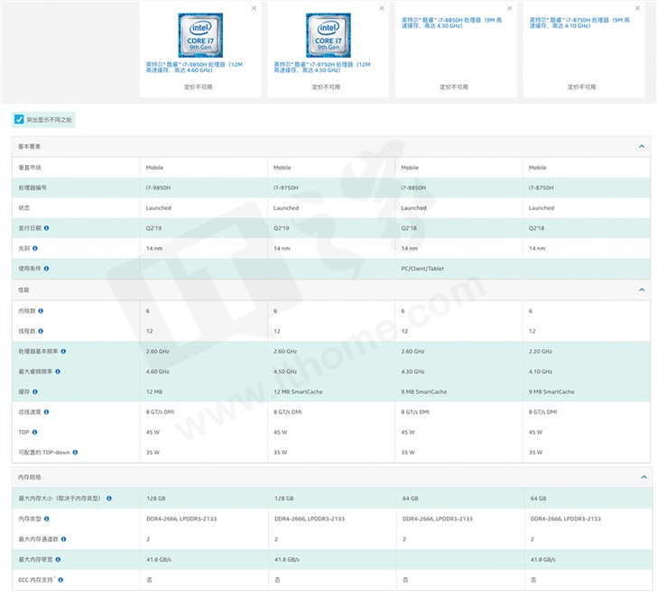Collapse the 内存规格 section

[x=644, y=477]
